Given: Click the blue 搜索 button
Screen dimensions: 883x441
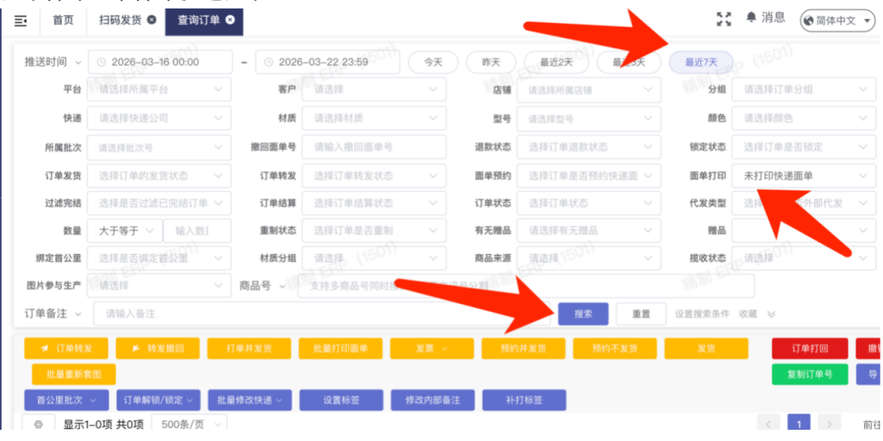Looking at the screenshot, I should [x=583, y=314].
